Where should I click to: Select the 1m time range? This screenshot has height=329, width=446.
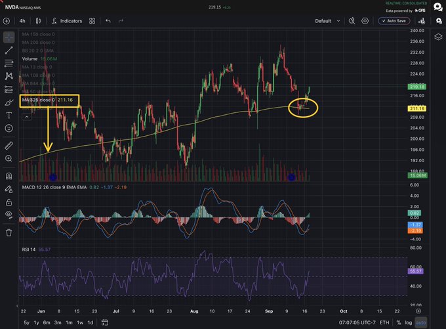(x=69, y=322)
